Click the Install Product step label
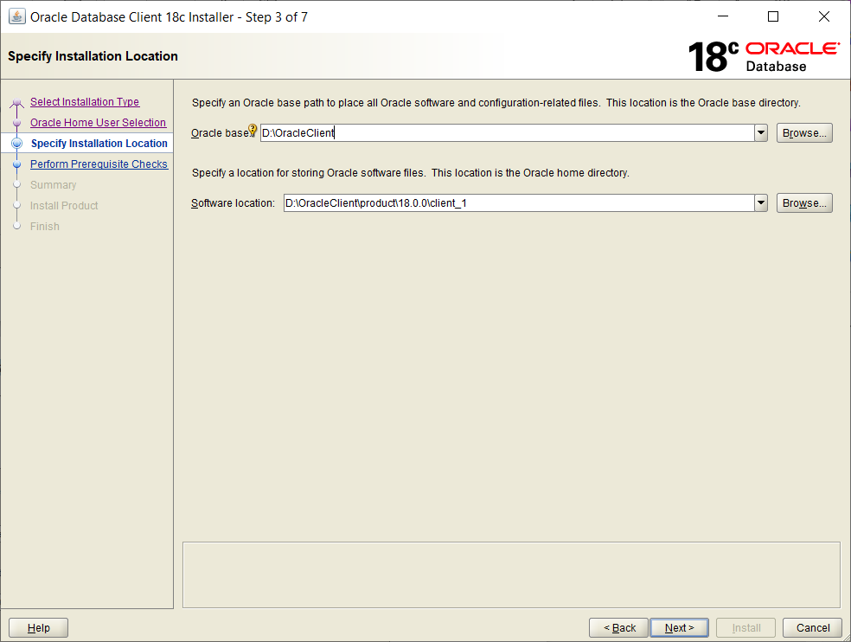Image resolution: width=851 pixels, height=642 pixels. click(x=64, y=206)
